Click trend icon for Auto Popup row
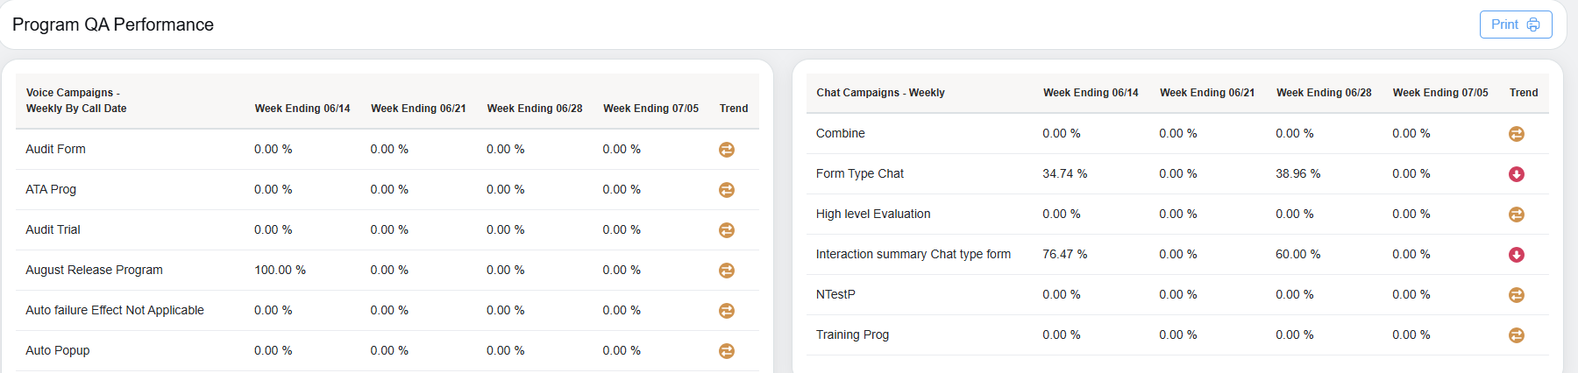This screenshot has height=373, width=1578. [727, 351]
